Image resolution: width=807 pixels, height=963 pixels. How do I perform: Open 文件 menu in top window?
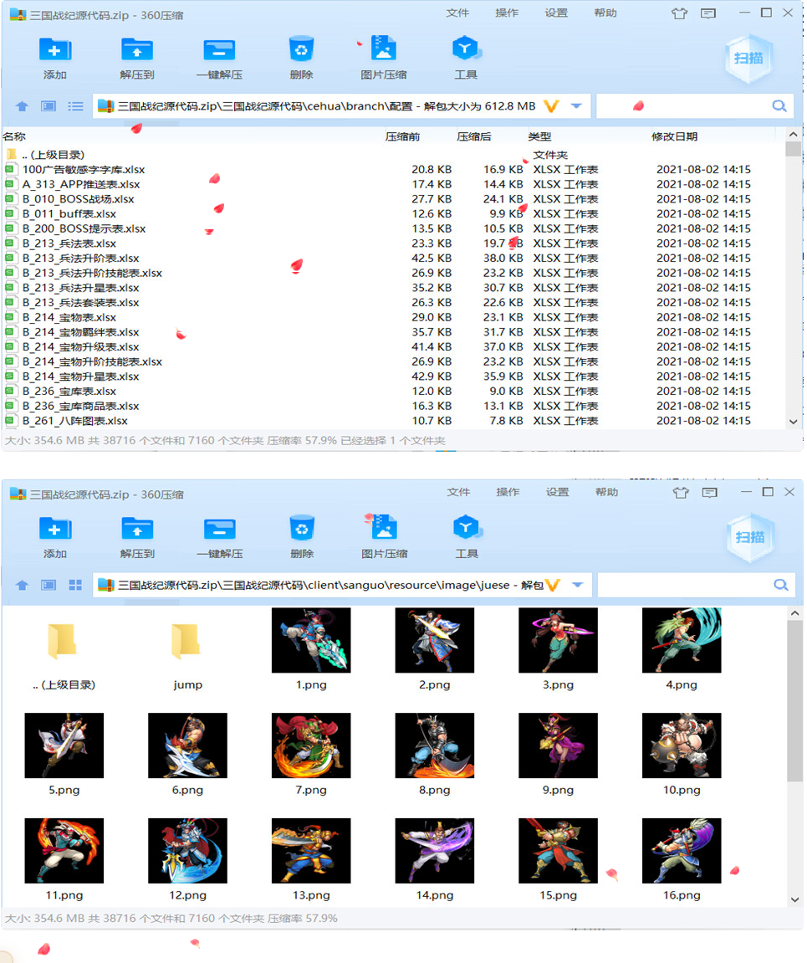coord(457,13)
